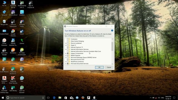Screen dimensions: 178x100
Task: Open the Network desktop icon
Action: (4, 13)
